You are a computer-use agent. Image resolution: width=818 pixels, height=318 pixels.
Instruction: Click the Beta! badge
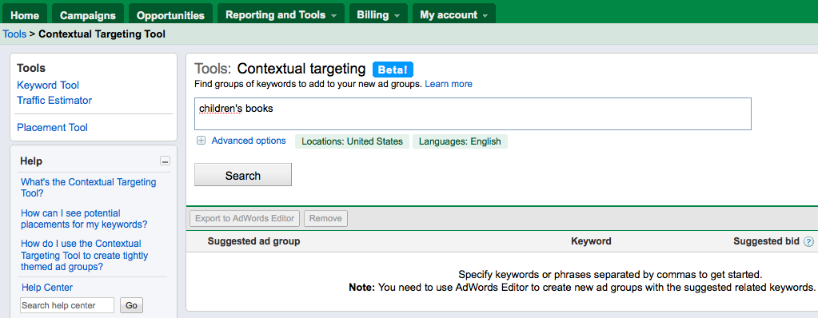393,70
